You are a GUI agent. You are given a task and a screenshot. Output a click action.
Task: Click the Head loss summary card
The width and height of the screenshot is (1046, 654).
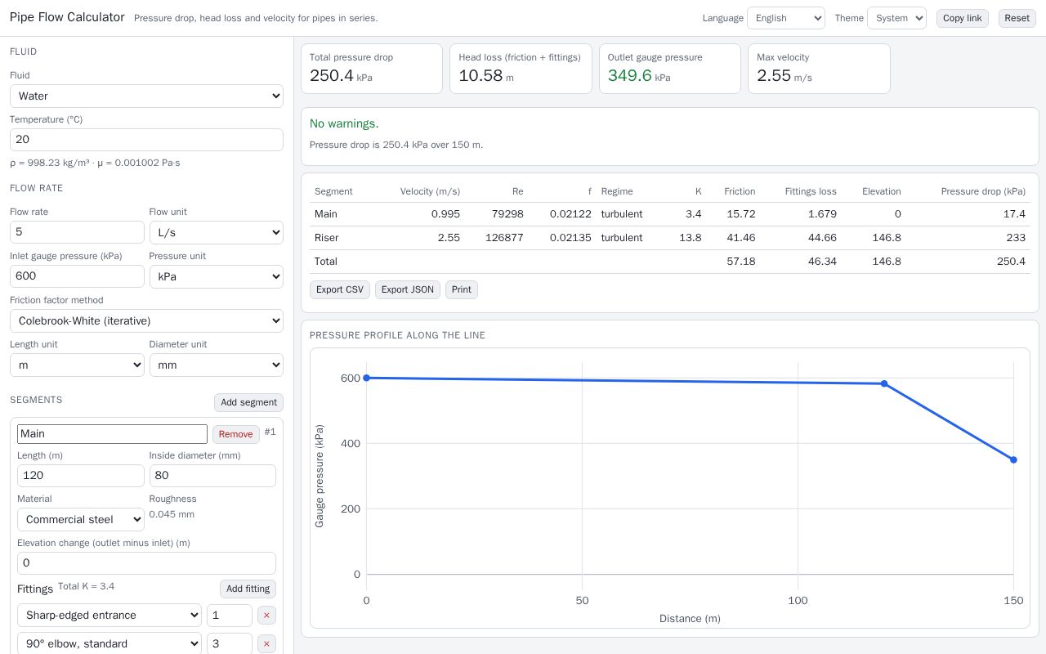point(521,69)
